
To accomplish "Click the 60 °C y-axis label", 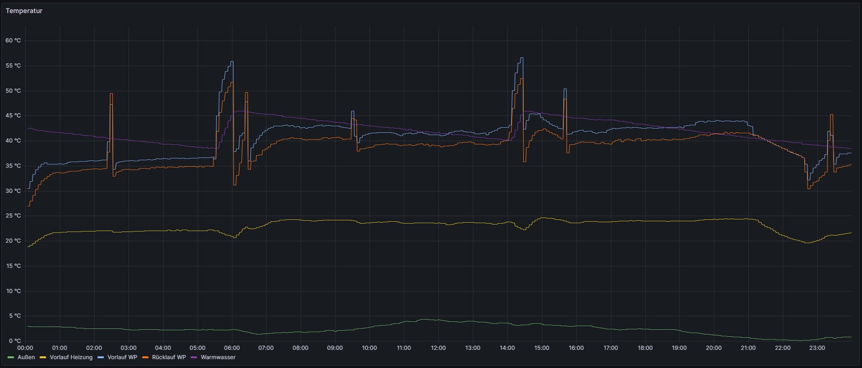I will pos(13,41).
